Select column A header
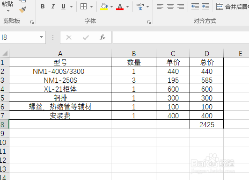 click(60, 53)
